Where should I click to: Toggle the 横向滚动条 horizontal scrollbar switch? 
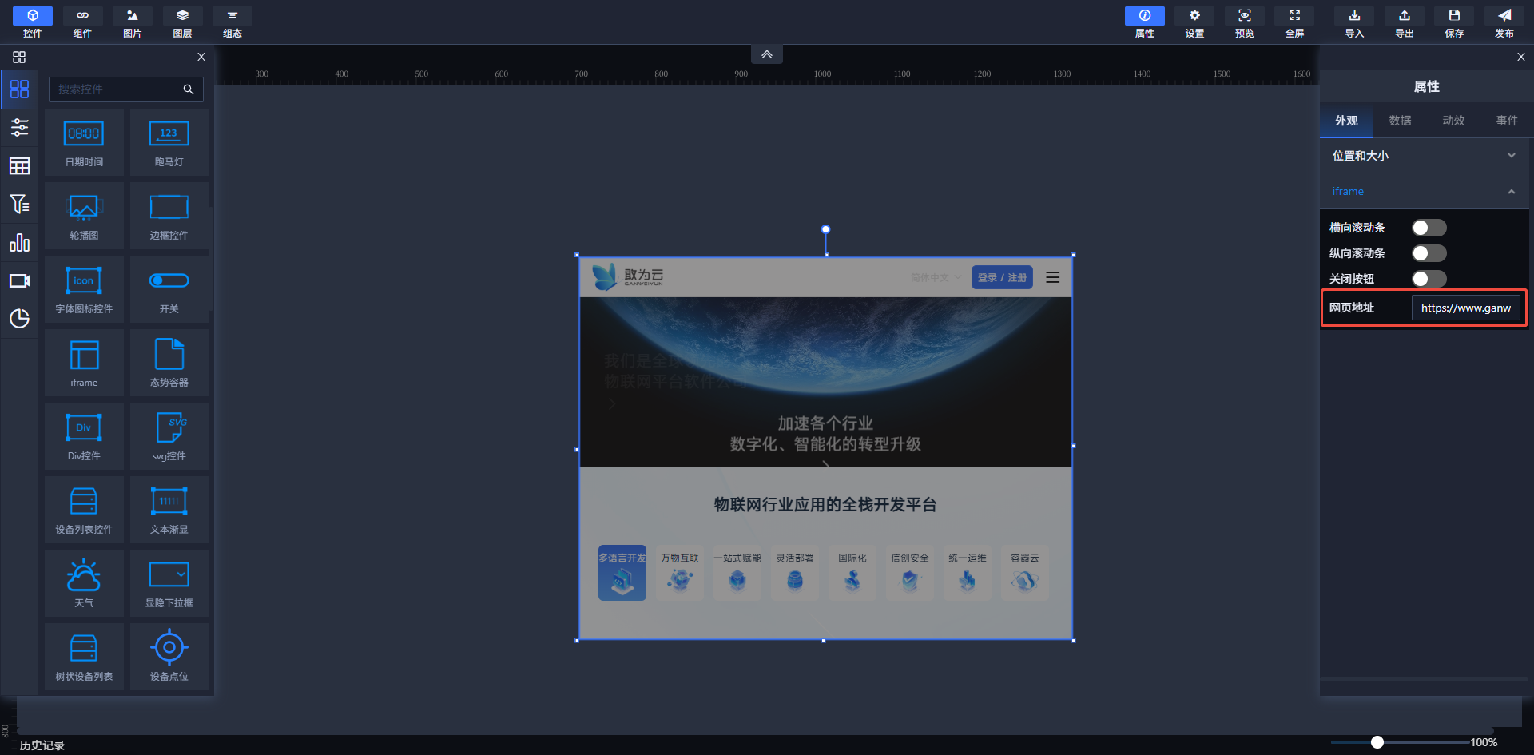coord(1429,228)
